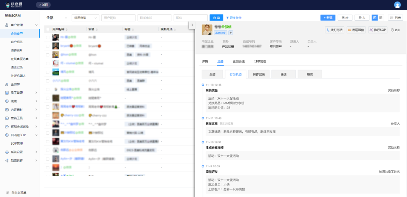Screen dimensions: 407x197
Task: Click the 用户昵称 search input field
Action: 118,18
